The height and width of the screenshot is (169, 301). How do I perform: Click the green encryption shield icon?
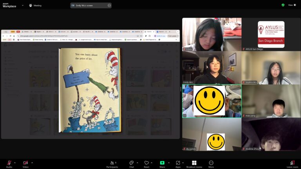pyautogui.click(x=283, y=5)
